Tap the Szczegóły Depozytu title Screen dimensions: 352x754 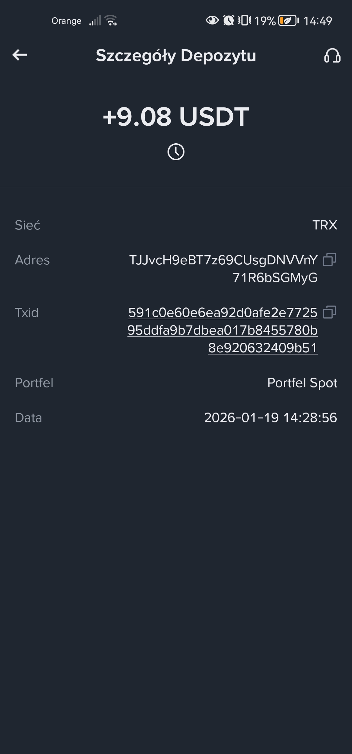coord(176,55)
